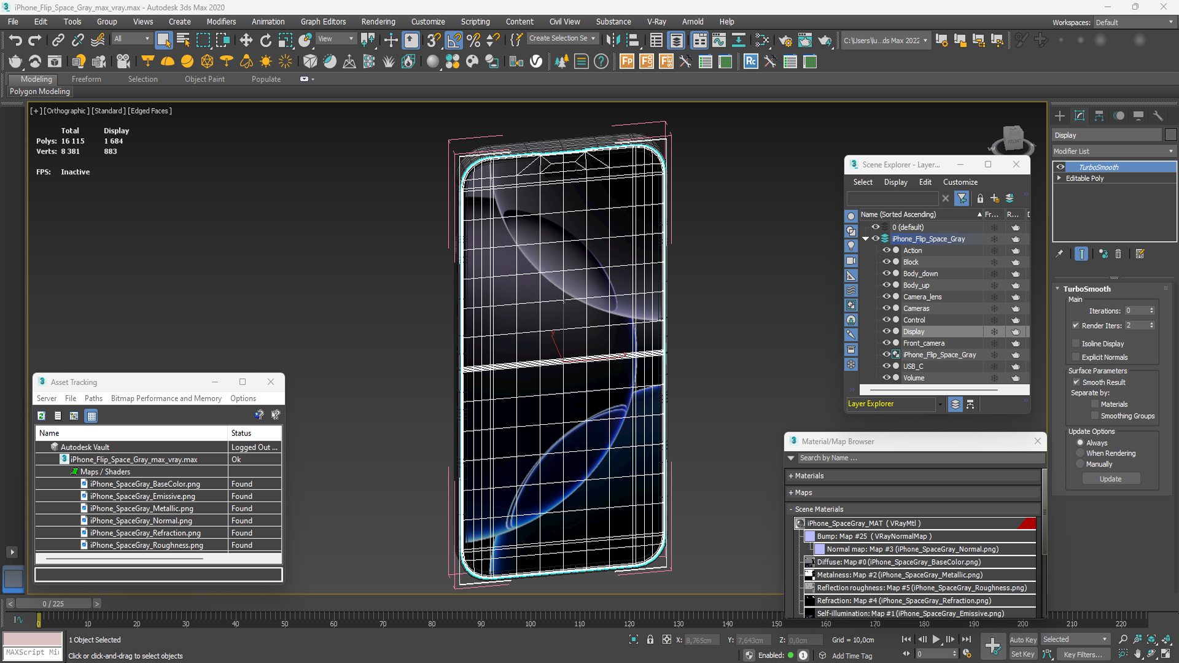The height and width of the screenshot is (663, 1179).
Task: Click the Iterations spinner arrows
Action: click(x=1152, y=311)
